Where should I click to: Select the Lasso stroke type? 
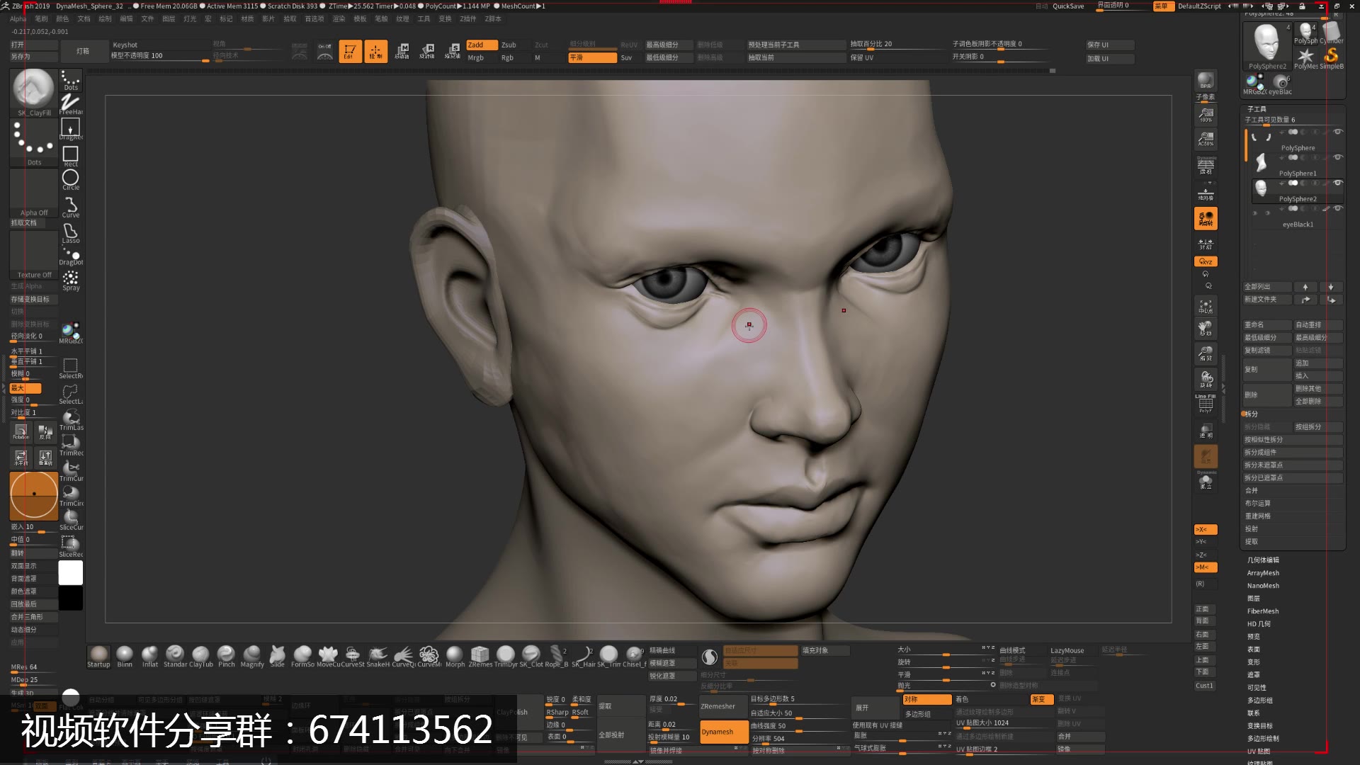(x=70, y=232)
